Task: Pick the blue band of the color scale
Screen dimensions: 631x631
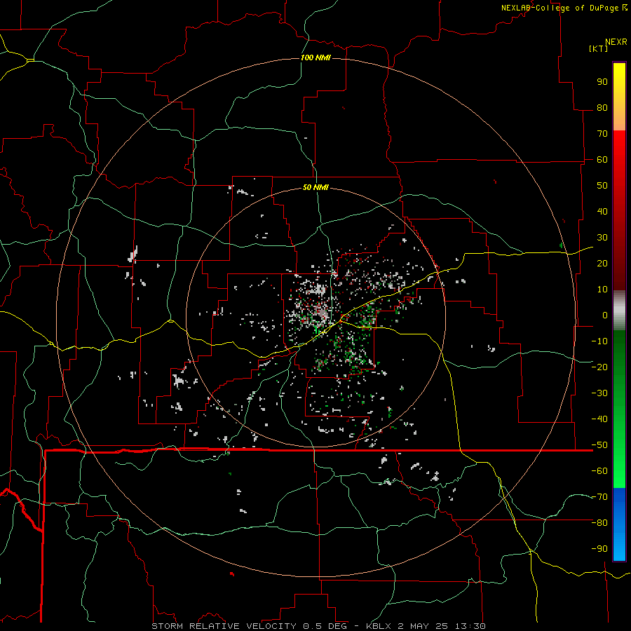Action: (619, 524)
